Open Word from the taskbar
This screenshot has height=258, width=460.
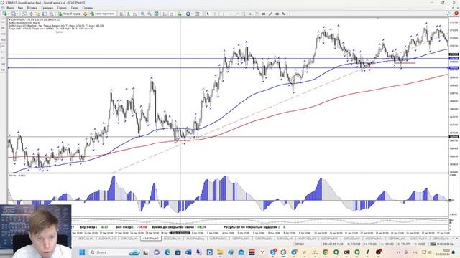[188, 252]
